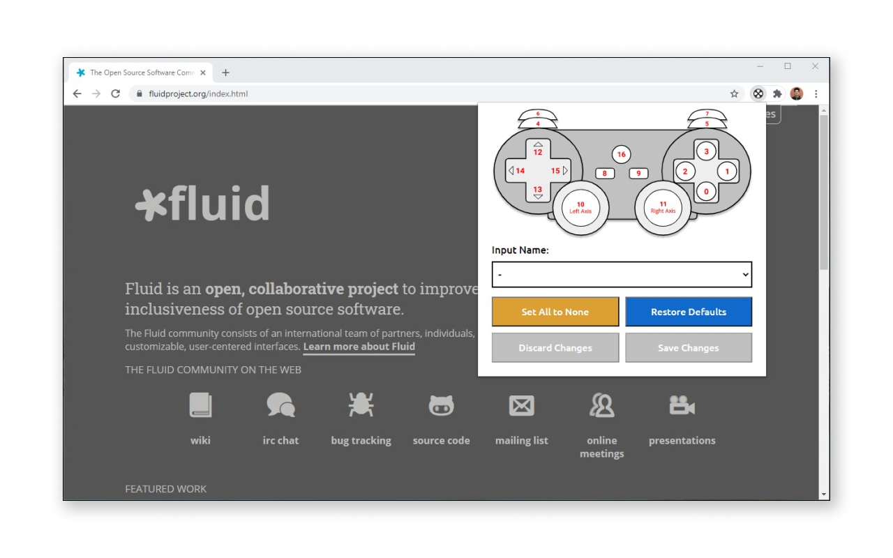Open the Chrome extensions puzzle icon
Viewport: 893px width, 558px height.
777,93
